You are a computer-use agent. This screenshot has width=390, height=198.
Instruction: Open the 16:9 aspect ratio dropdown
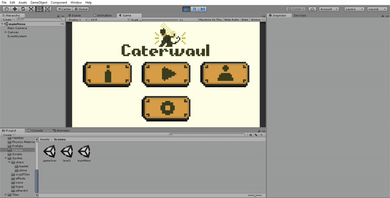109,19
